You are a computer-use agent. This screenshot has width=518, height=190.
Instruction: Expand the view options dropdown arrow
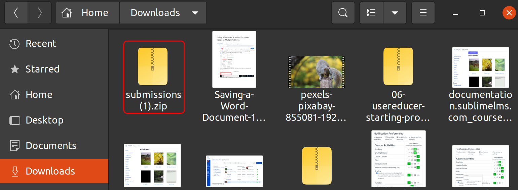[x=395, y=13]
